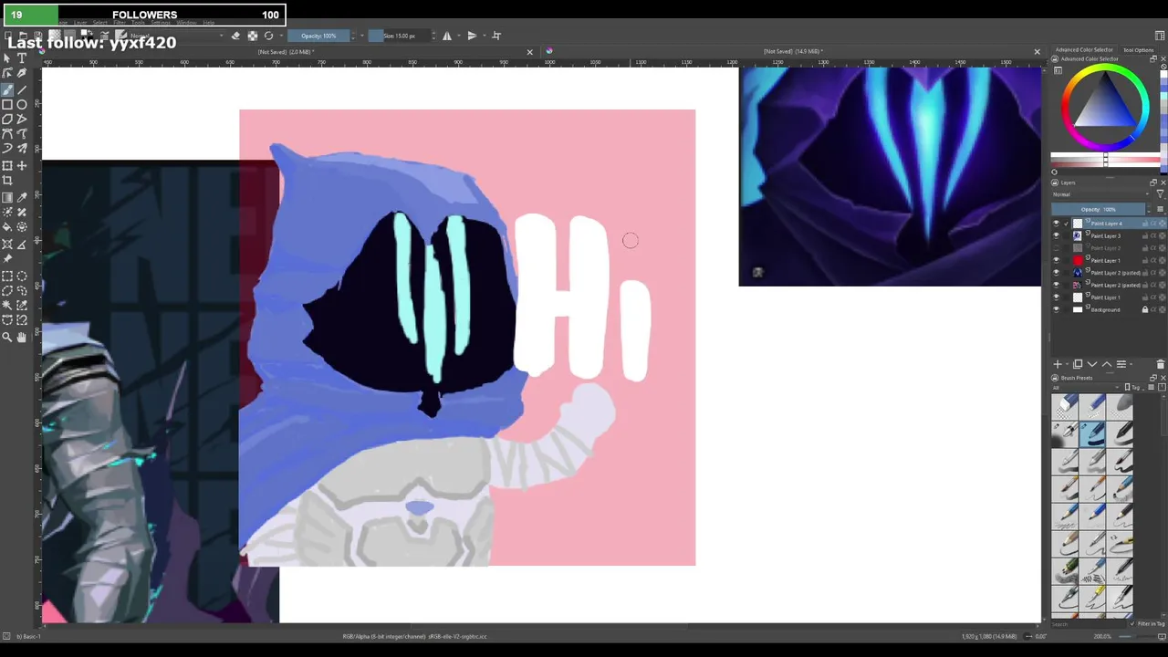The image size is (1168, 657).
Task: Select the Reference Images pin tool
Action: tap(7, 259)
